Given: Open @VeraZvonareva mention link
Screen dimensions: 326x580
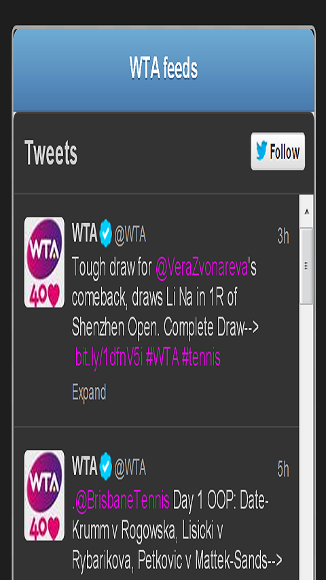Looking at the screenshot, I should point(201,268).
